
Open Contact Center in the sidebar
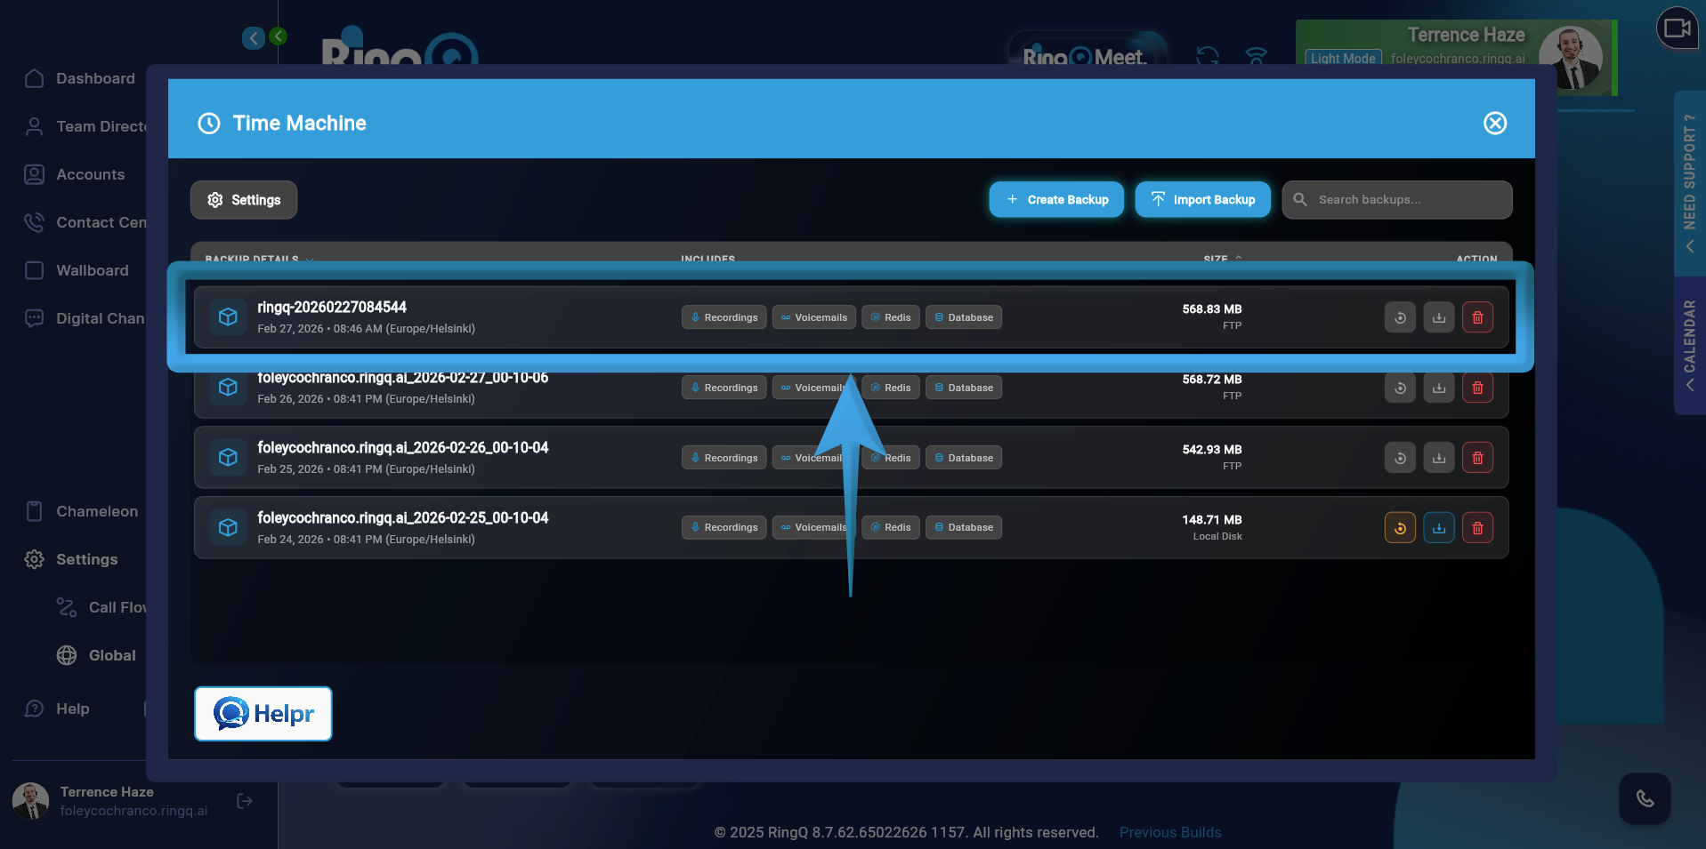click(x=98, y=222)
